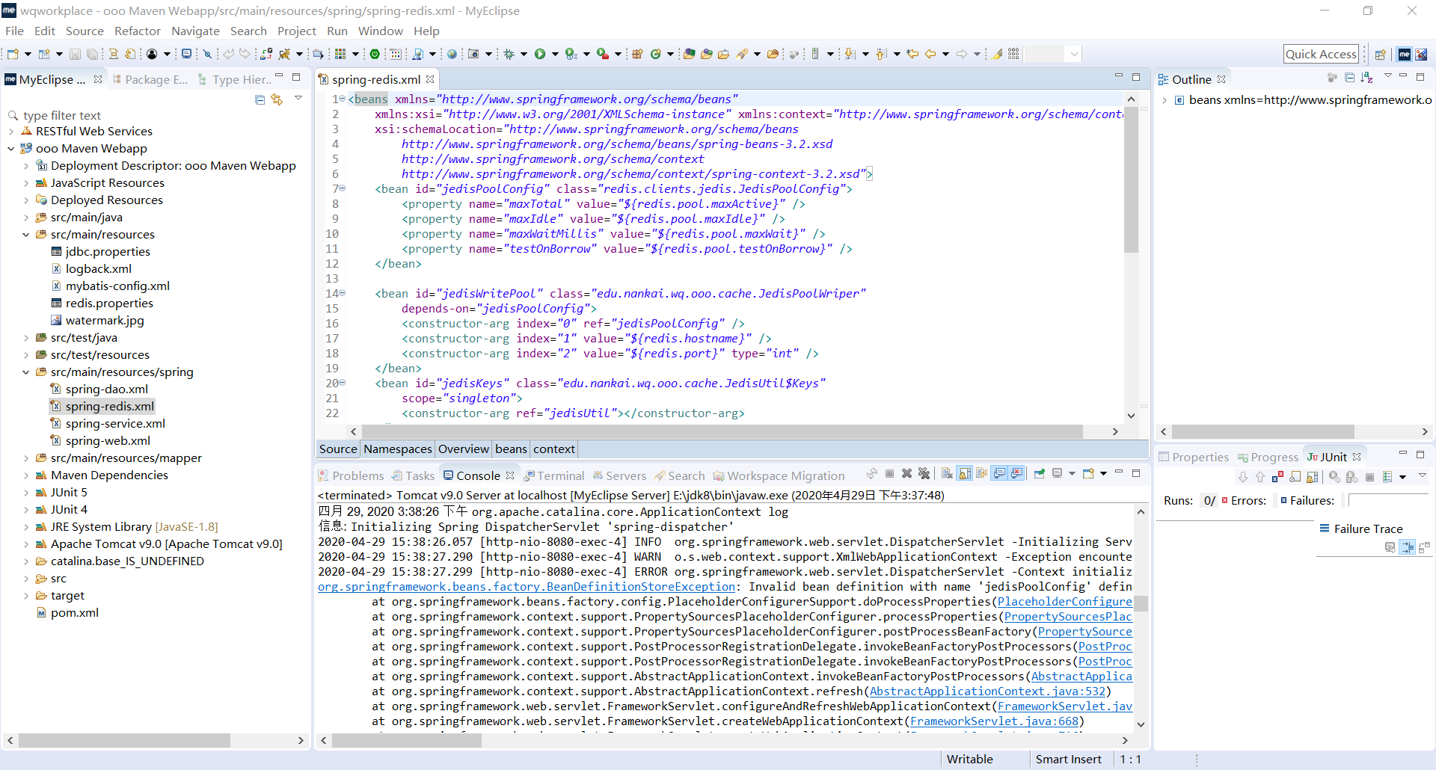Toggle Scroll Lock in Console toolbar
The width and height of the screenshot is (1436, 770).
965,473
